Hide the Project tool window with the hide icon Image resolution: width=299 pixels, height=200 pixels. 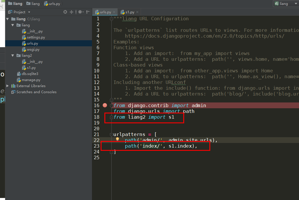(88, 12)
